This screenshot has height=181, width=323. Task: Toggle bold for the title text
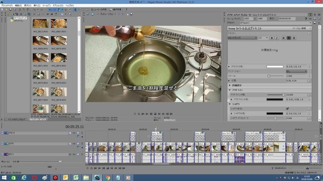coord(272,38)
